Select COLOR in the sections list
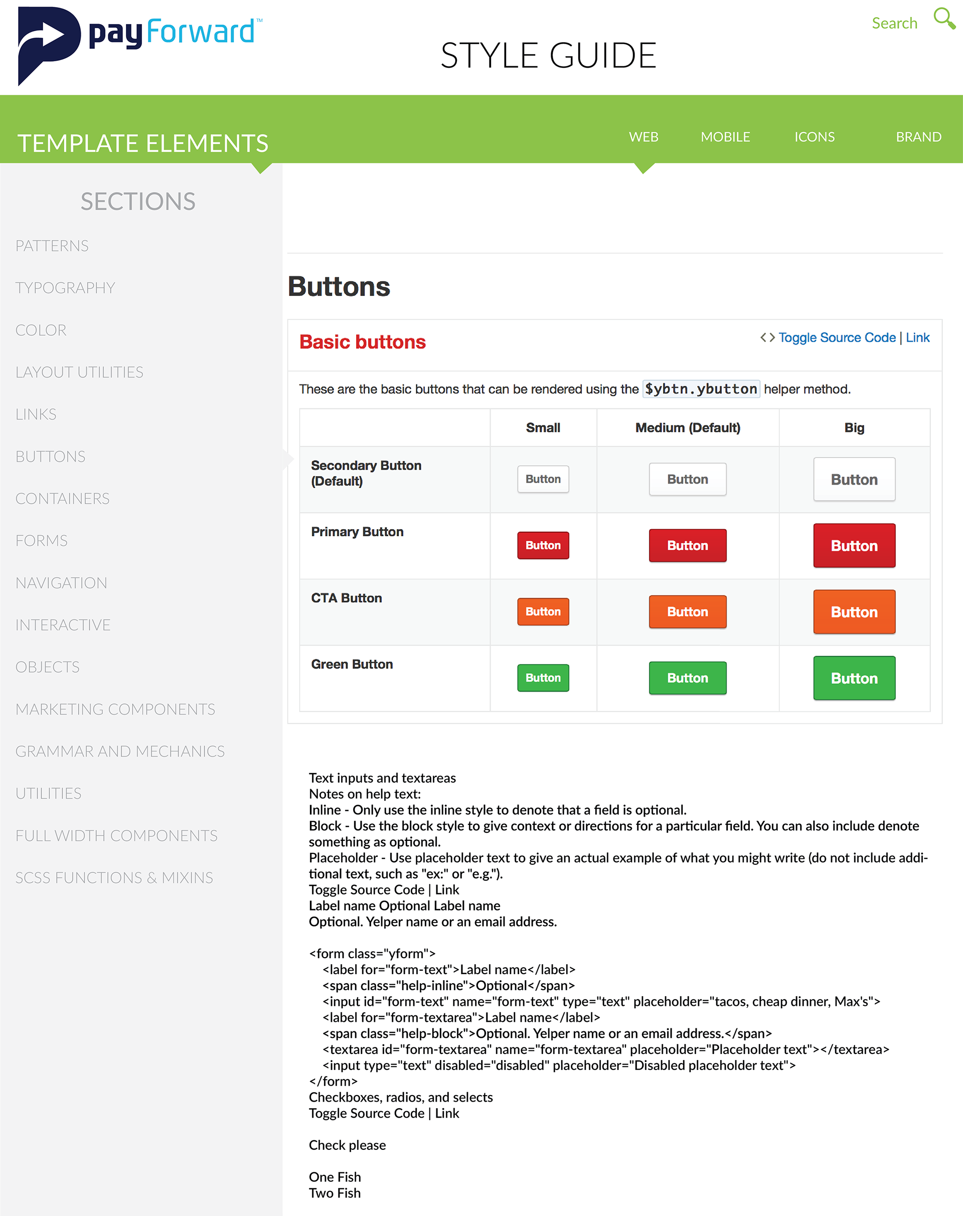This screenshot has height=1216, width=963. point(41,330)
